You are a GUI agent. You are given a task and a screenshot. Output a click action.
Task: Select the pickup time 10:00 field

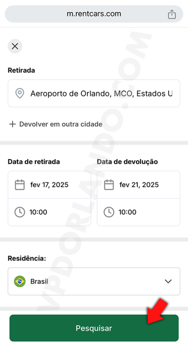49,212
